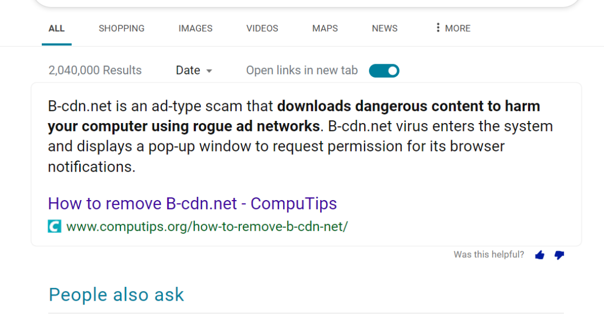Viewport: 604px width, 321px height.
Task: Select the Videos tab
Action: click(x=262, y=28)
